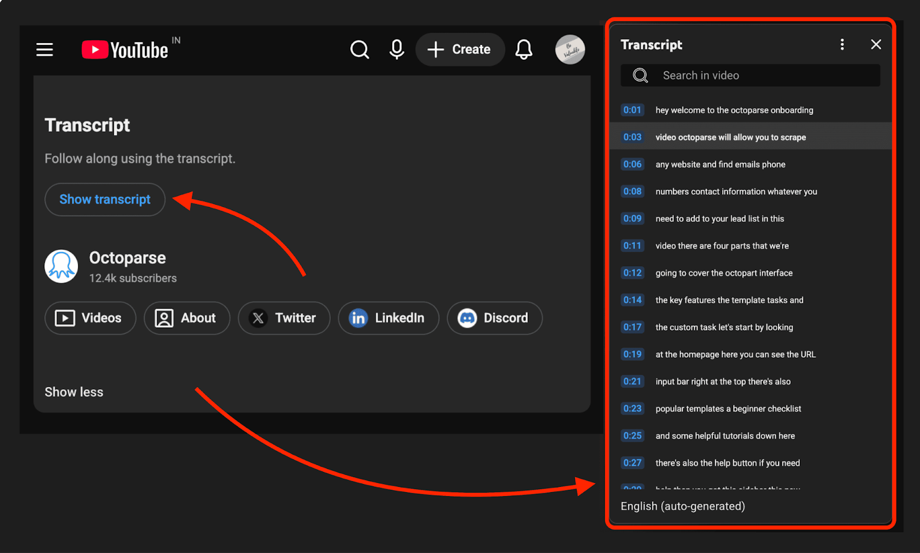Open the transcript options three-dot menu
920x553 pixels.
(842, 44)
